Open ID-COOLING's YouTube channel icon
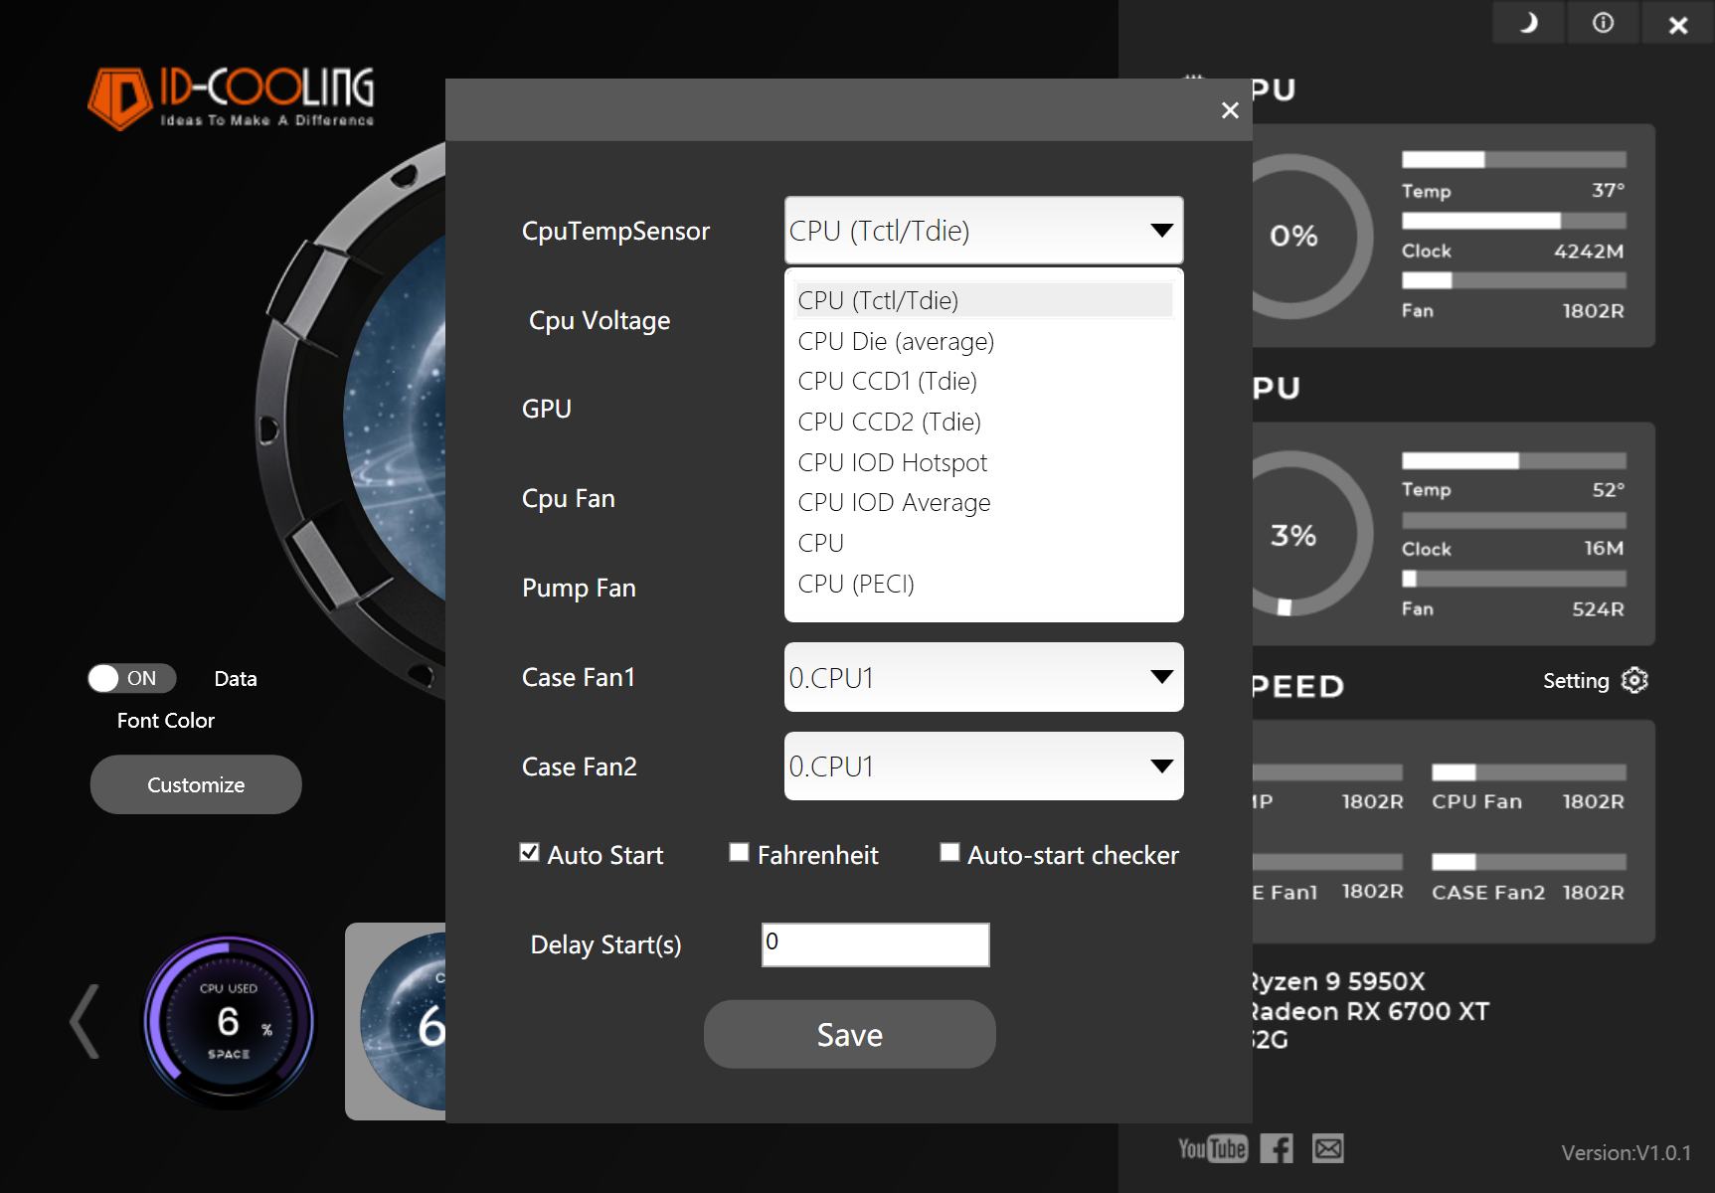Screen dimensions: 1715x1193 click(x=1213, y=1148)
